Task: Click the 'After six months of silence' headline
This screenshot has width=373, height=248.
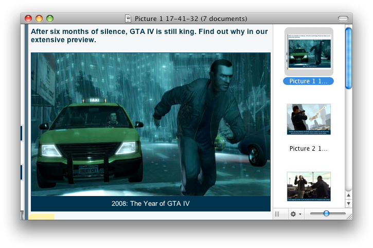Action: [x=149, y=36]
